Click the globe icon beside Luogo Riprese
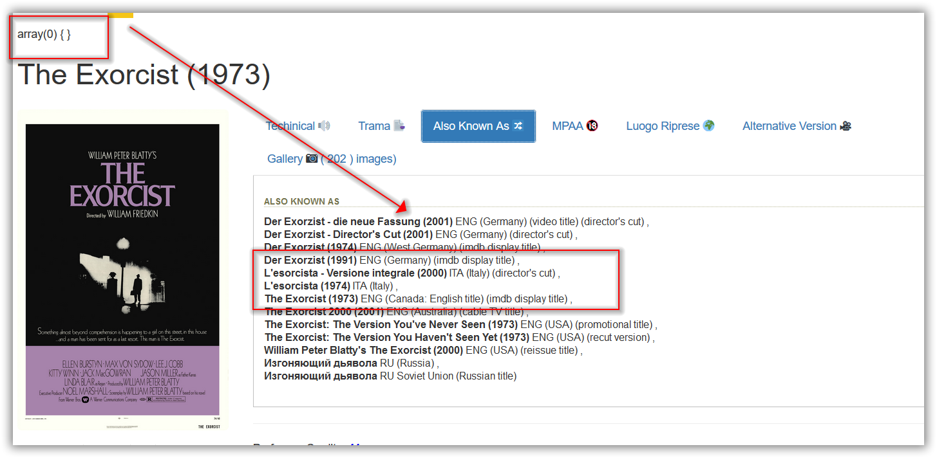Image resolution: width=937 pixels, height=458 pixels. pyautogui.click(x=708, y=126)
